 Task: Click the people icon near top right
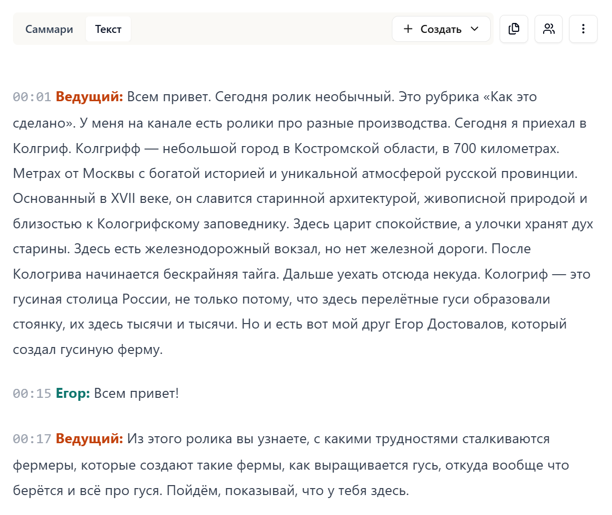[548, 29]
